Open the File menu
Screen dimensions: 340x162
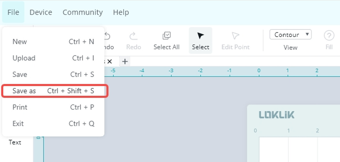[x=13, y=12]
